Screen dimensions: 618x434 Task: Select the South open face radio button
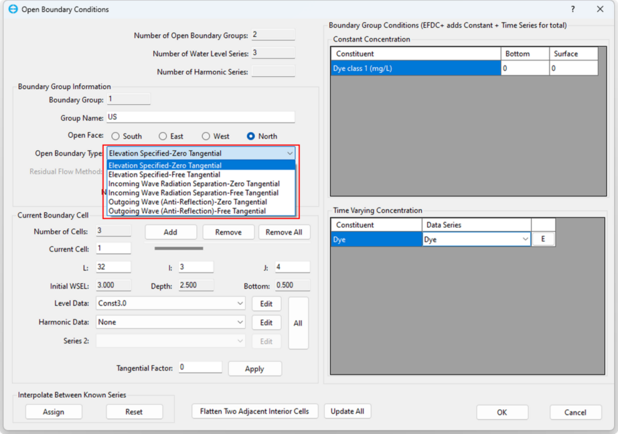(116, 136)
